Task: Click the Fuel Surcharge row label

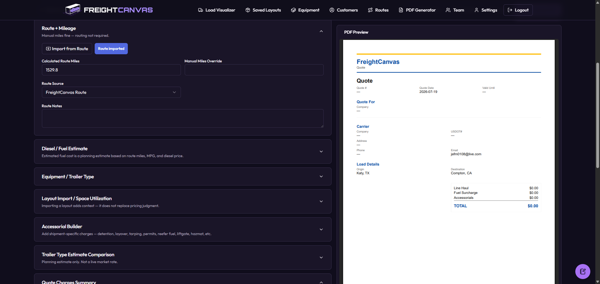Action: [466, 193]
